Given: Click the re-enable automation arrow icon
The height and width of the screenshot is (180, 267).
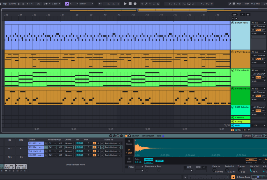Looking at the screenshot, I should [x=150, y=4].
